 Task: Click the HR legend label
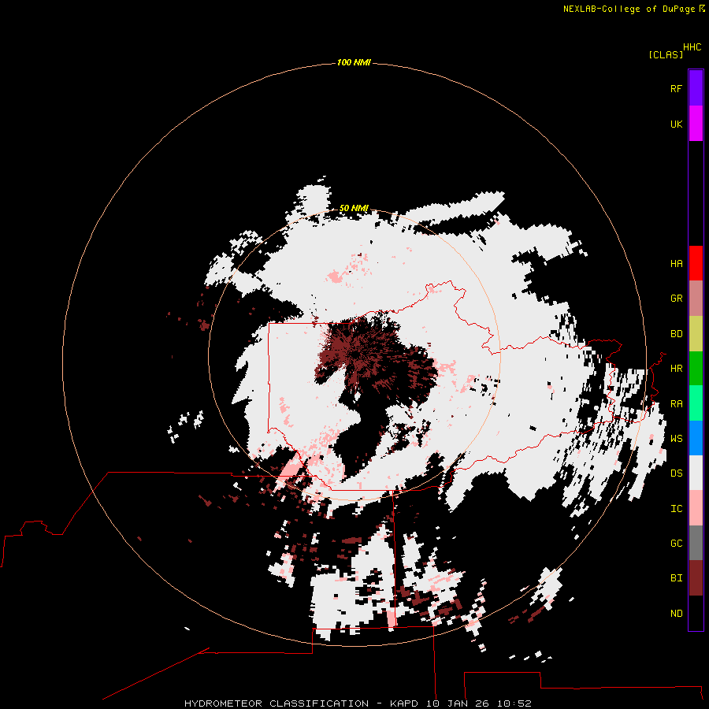676,369
